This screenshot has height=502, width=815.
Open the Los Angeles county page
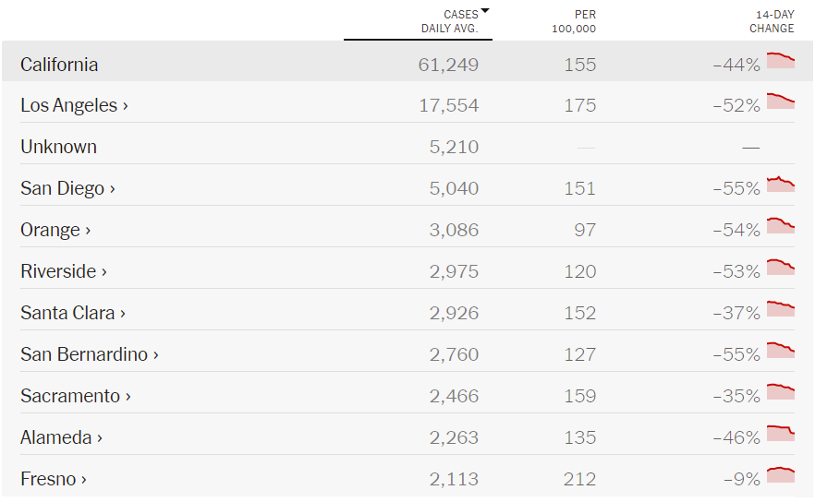(x=74, y=105)
